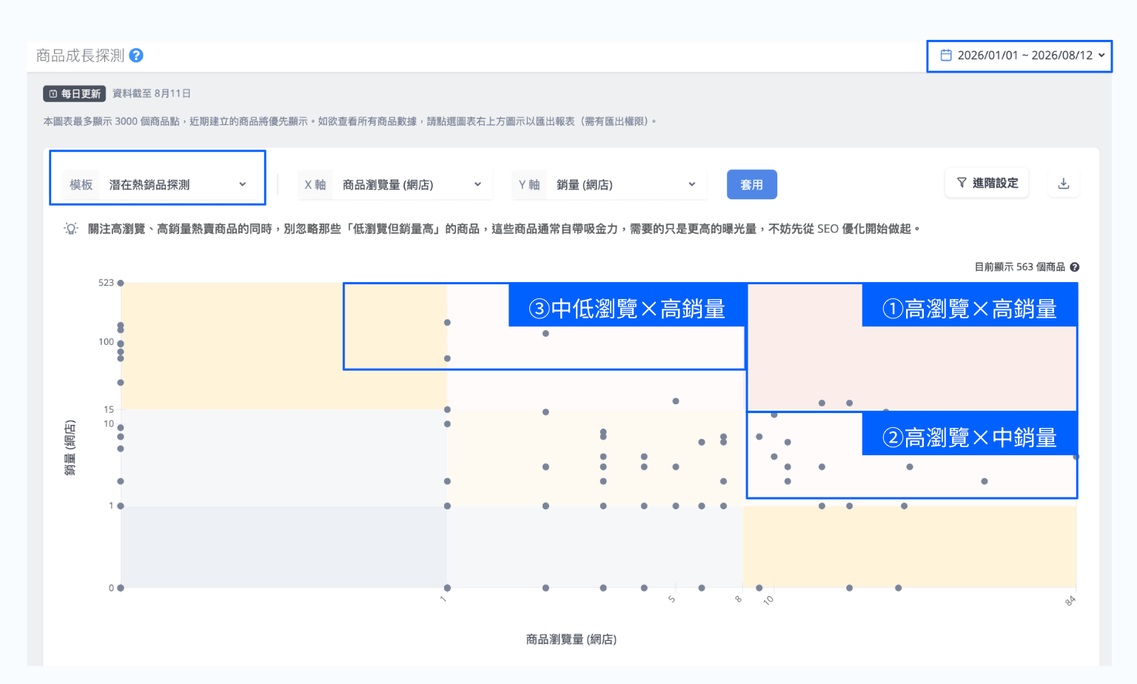This screenshot has height=684, width=1137.
Task: Open the date range picker 2026/01/01 ~ 2026/08/12
Action: click(1019, 56)
